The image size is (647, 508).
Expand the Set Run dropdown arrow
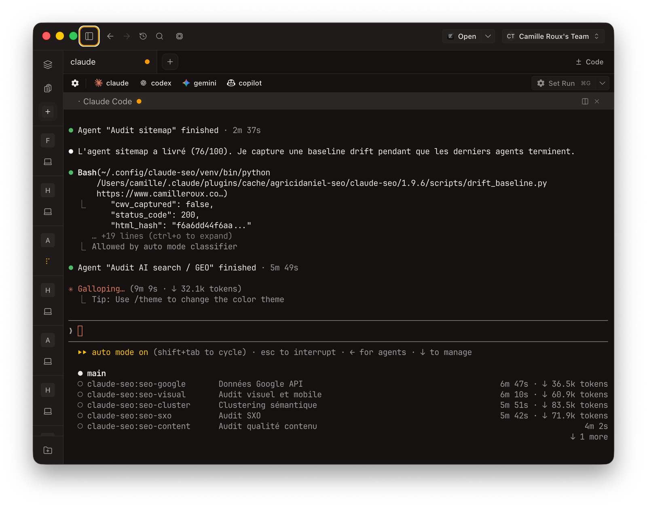click(x=603, y=83)
